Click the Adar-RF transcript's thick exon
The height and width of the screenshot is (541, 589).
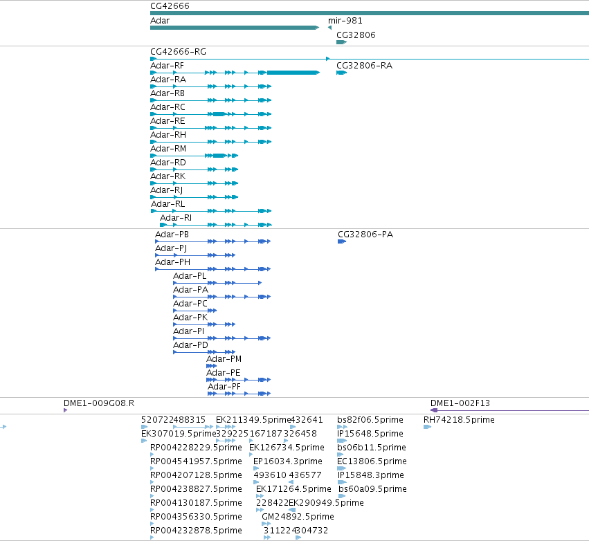pos(293,73)
